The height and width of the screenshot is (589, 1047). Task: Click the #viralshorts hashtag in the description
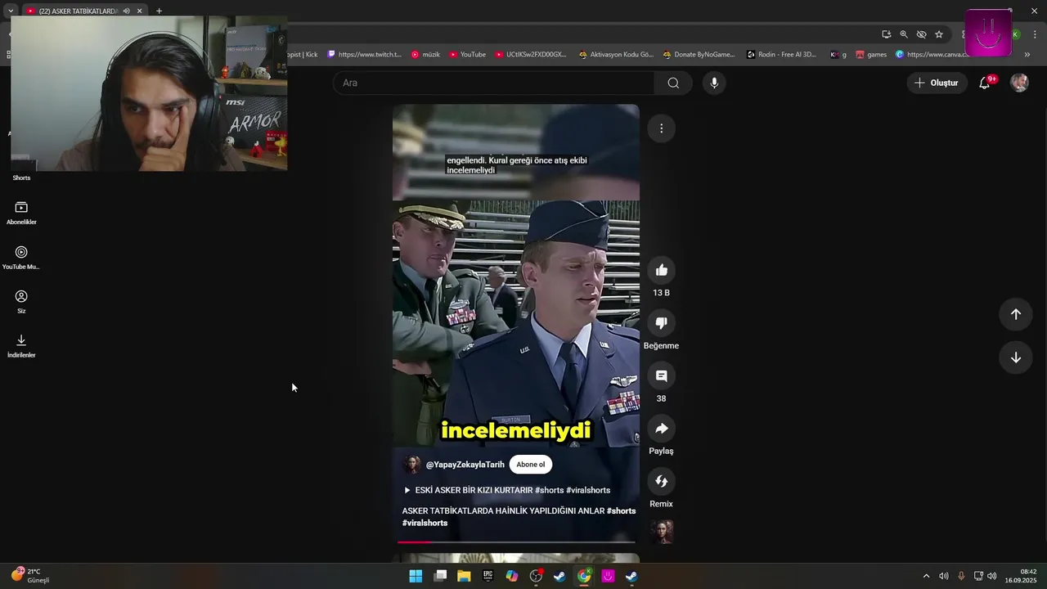pos(425,523)
